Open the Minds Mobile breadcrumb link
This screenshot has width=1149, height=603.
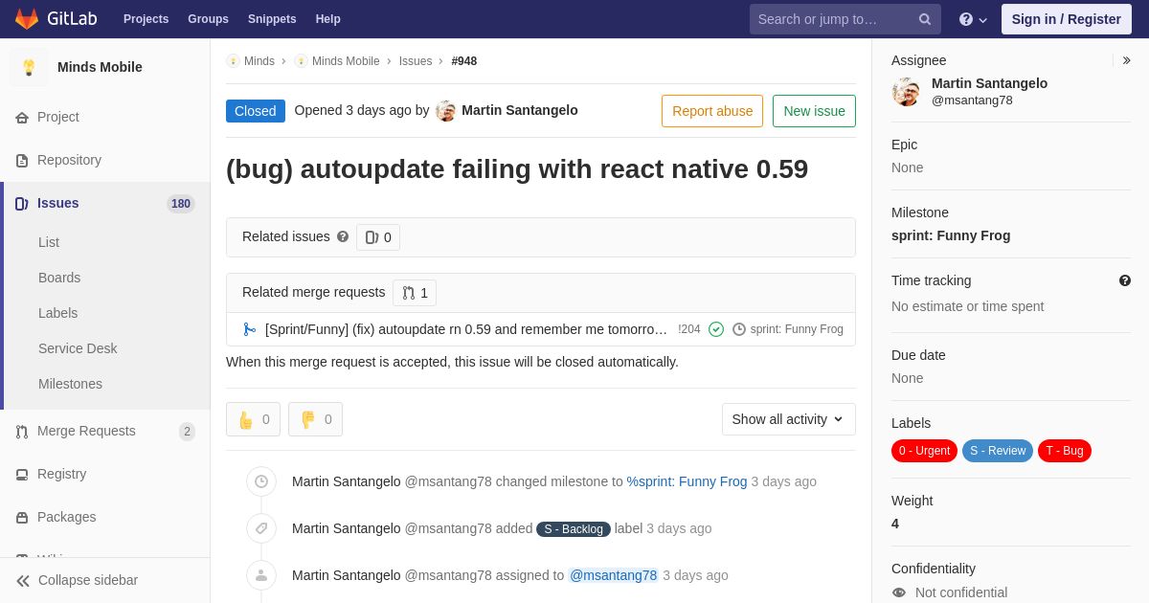[x=346, y=61]
